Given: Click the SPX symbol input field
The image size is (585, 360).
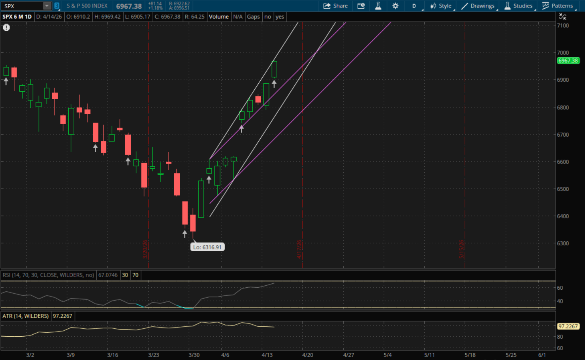Looking at the screenshot, I should tap(22, 6).
